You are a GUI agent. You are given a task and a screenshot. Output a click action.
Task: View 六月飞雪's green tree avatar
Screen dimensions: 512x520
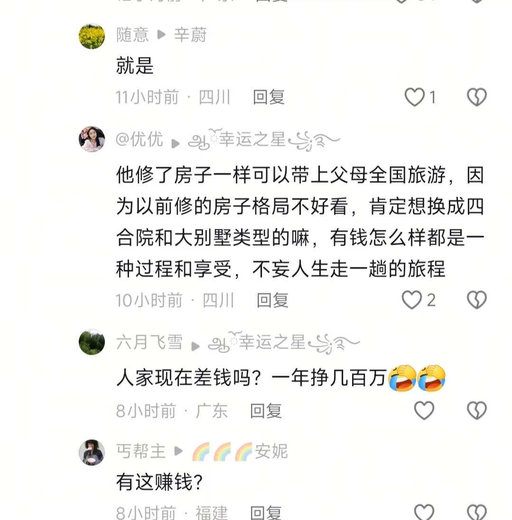[x=92, y=342]
